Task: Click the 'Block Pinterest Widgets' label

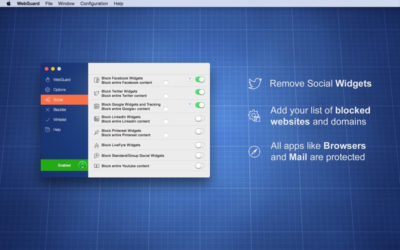Action: (121, 130)
